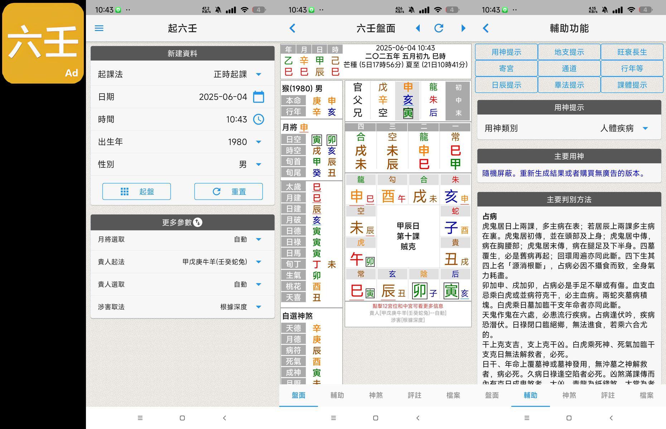666x429 pixels.
Task: Open the 出生年 dropdown
Action: pyautogui.click(x=259, y=142)
